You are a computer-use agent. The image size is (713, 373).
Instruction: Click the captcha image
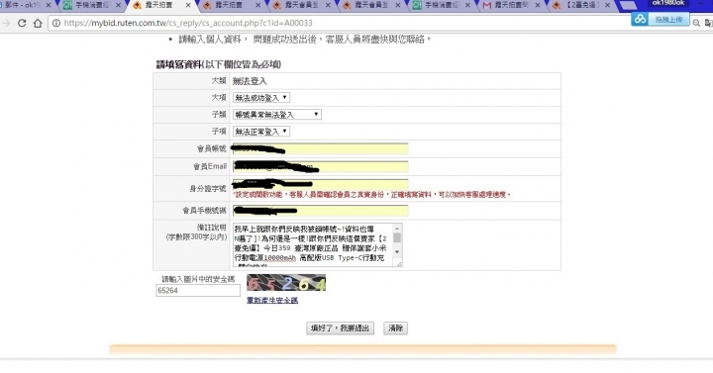(x=286, y=283)
